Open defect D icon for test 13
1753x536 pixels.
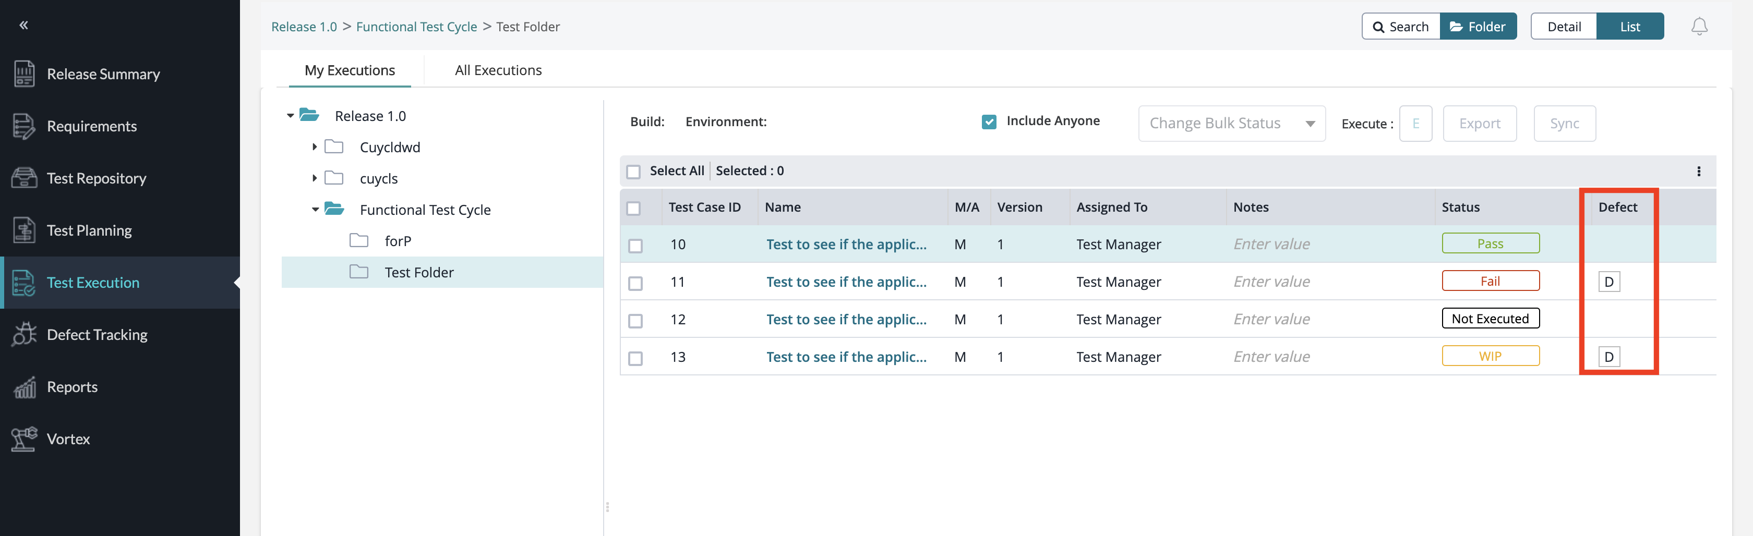(x=1608, y=357)
